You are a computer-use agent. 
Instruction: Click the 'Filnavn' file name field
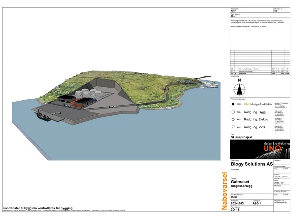(x=282, y=176)
